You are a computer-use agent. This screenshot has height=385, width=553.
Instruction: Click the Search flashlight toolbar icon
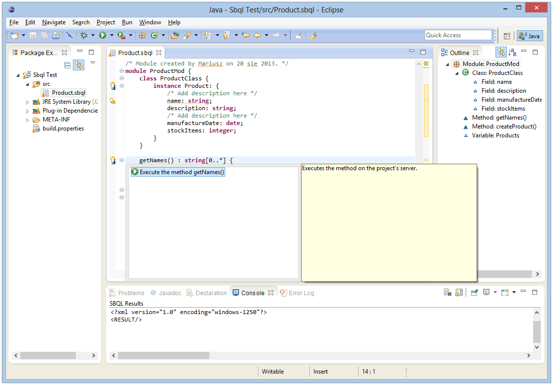point(187,35)
